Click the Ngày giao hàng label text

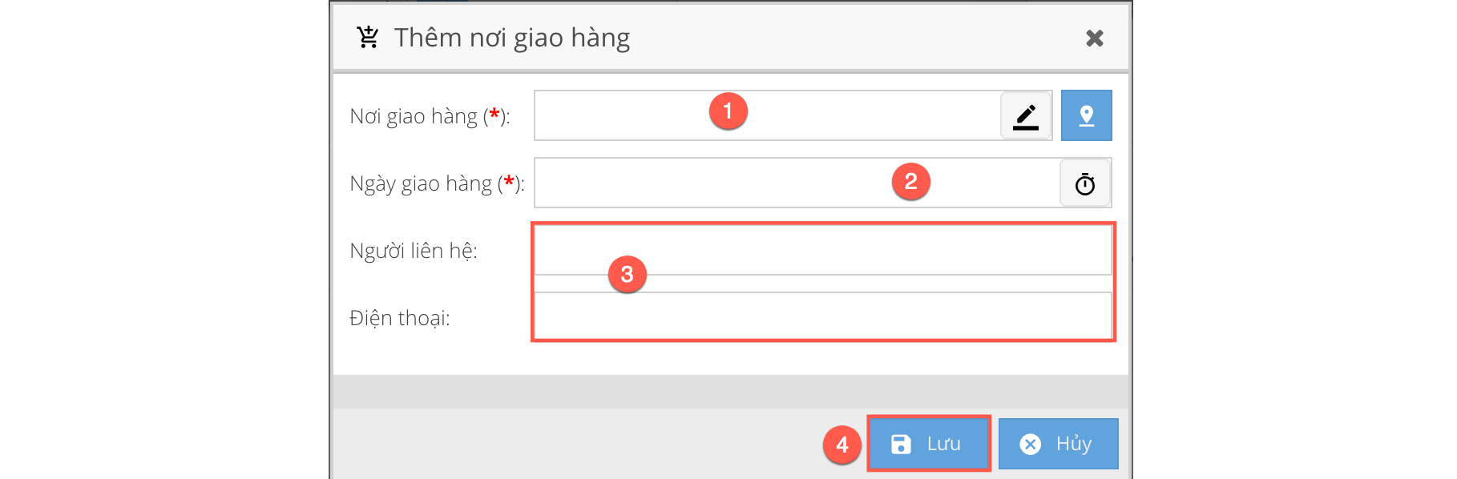(421, 184)
